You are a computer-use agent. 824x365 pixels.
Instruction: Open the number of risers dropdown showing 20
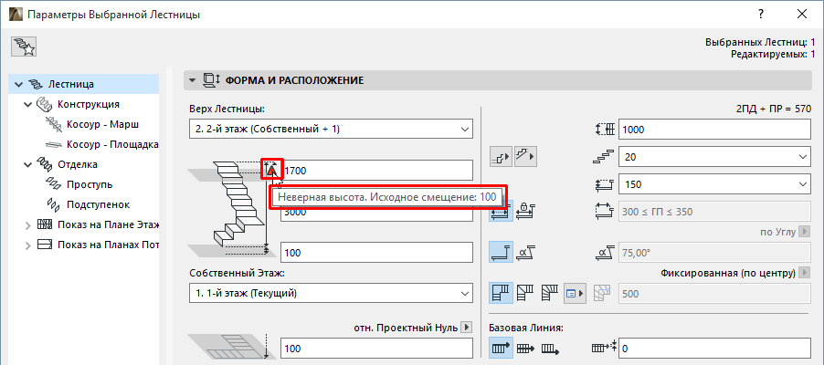715,157
